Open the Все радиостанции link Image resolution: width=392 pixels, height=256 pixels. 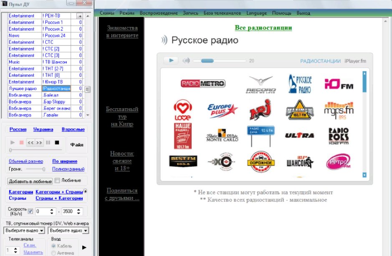click(263, 28)
